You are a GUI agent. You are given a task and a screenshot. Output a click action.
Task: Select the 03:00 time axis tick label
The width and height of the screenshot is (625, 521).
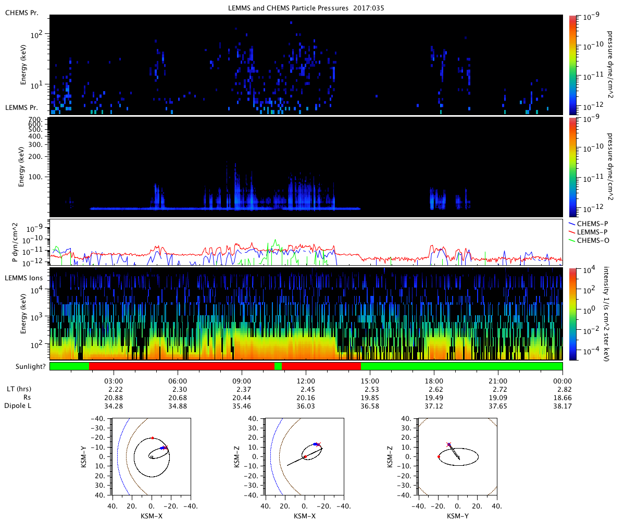click(114, 380)
